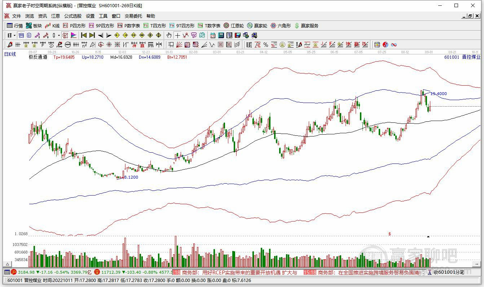Click the Tp=19.6485 indicator value

(64, 57)
